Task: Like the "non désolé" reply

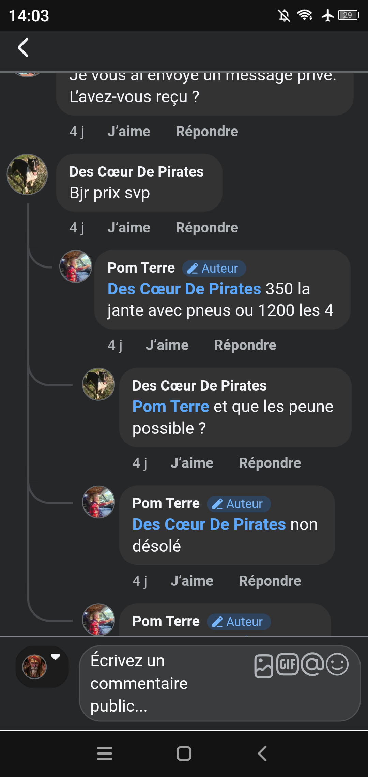Action: coord(192,581)
